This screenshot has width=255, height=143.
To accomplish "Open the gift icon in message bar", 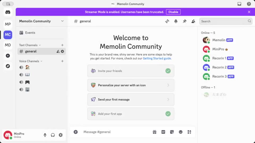I will (155, 132).
